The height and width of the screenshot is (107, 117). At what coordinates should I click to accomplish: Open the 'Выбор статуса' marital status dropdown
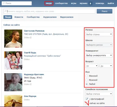pos(99,94)
